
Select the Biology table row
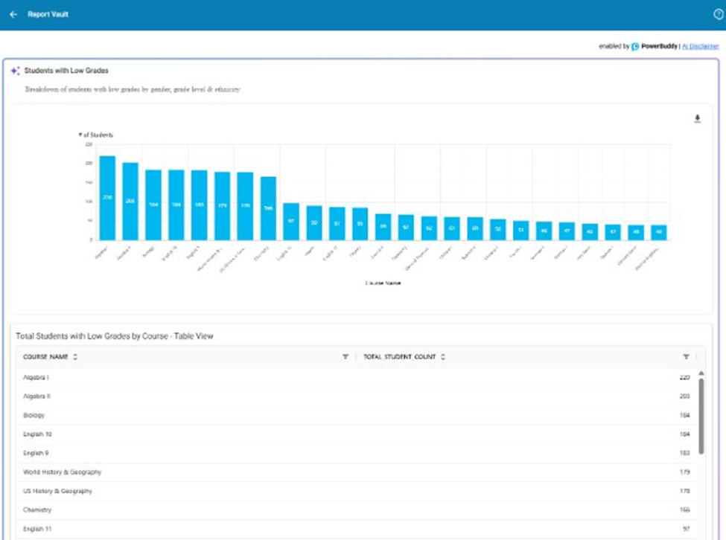(357, 415)
